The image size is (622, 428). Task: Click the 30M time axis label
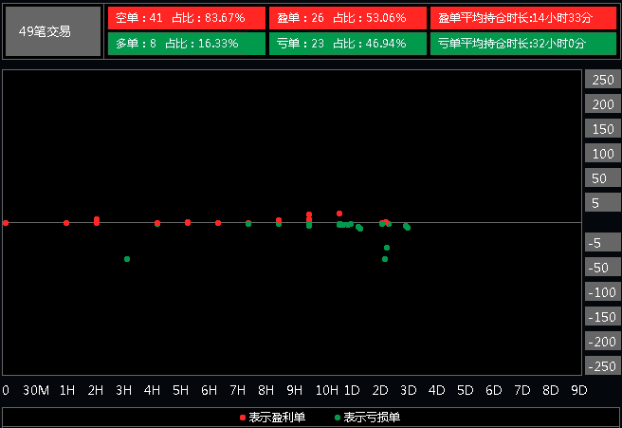click(36, 390)
